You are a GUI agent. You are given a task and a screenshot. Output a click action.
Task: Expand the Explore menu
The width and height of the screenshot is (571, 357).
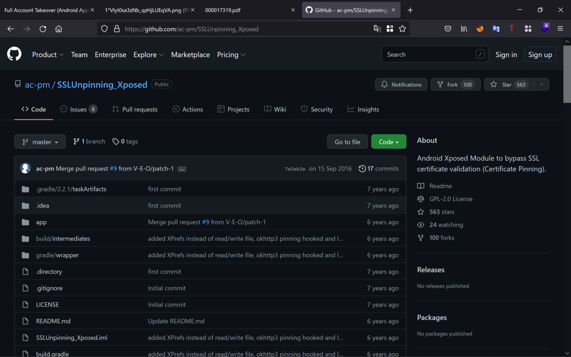(x=148, y=55)
